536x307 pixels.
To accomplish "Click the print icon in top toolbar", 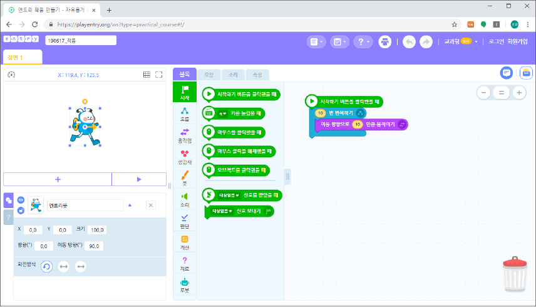I will pyautogui.click(x=386, y=41).
